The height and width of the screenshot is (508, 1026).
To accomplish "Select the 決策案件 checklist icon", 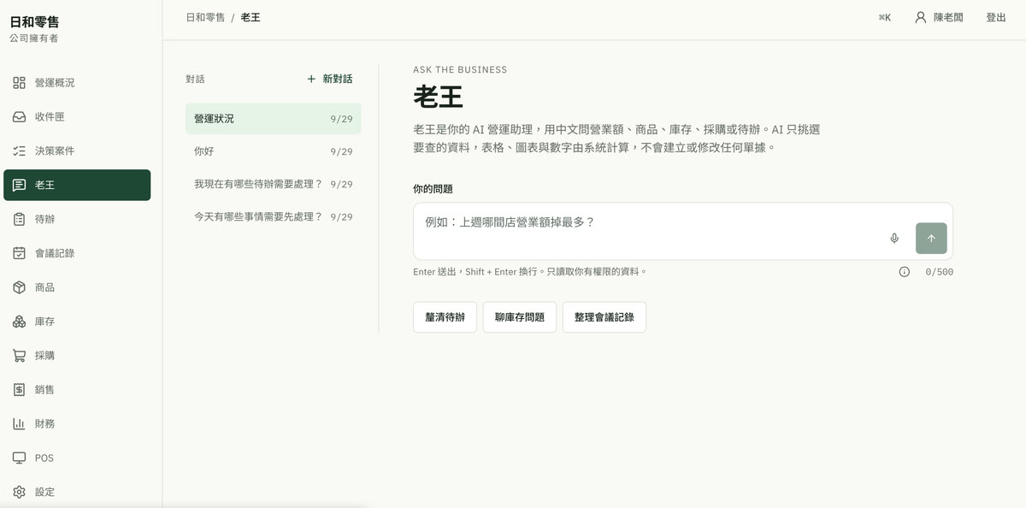I will pos(19,151).
